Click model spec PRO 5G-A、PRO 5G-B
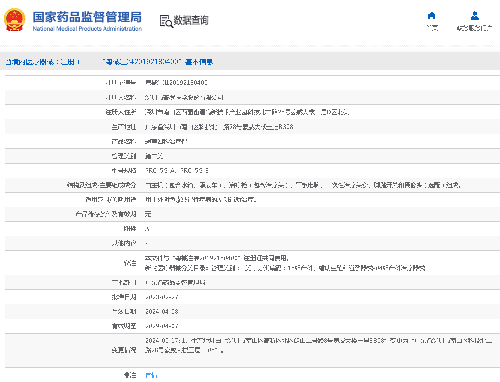Image resolution: width=500 pixels, height=382 pixels. coord(177,171)
